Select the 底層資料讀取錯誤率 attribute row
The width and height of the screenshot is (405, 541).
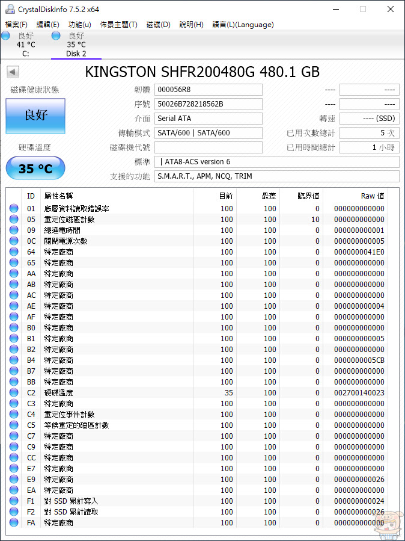[197, 208]
